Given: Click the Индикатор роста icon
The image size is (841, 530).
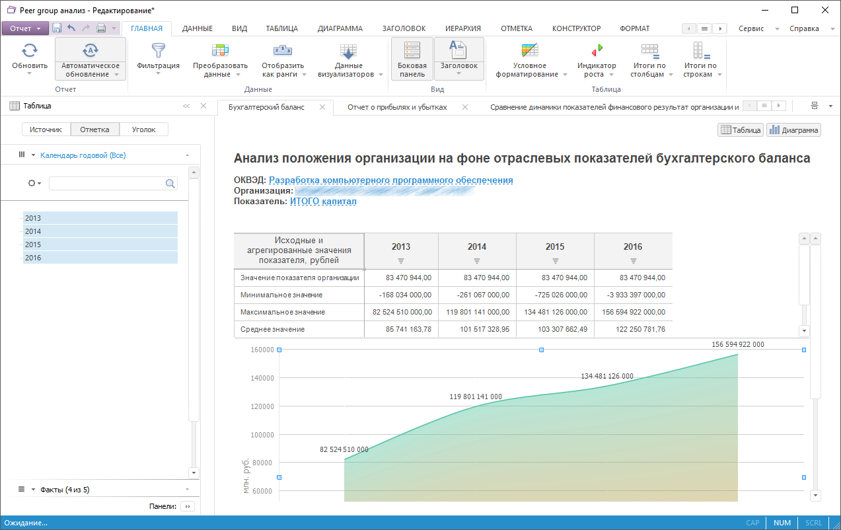Looking at the screenshot, I should (597, 50).
